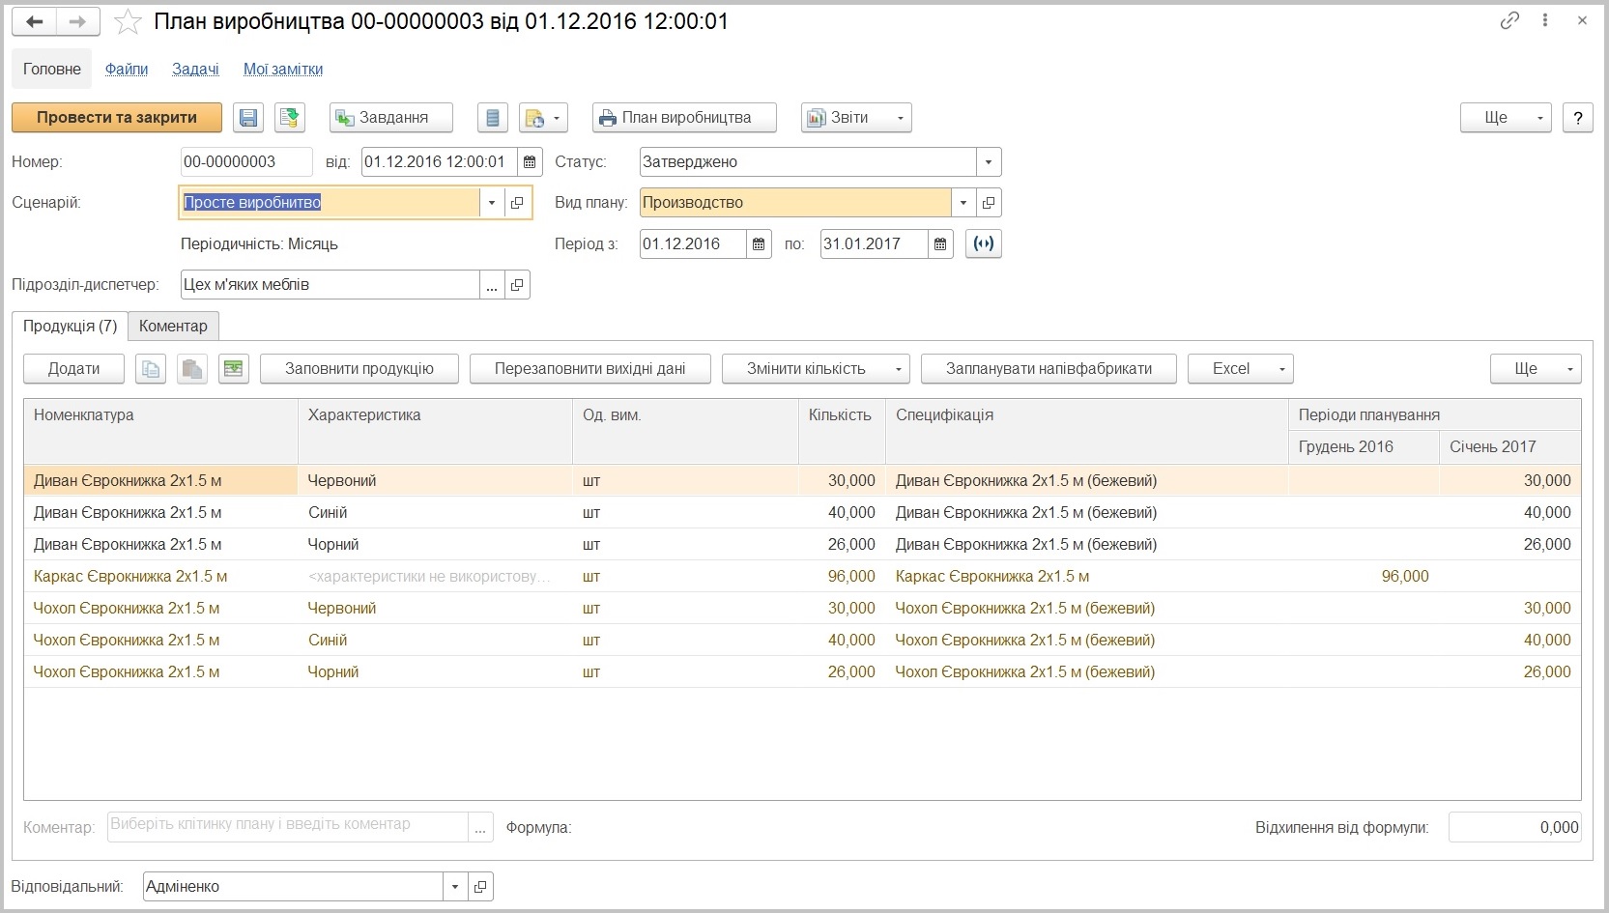Select the Каркас Єврокнижка 2х1.5 м row
Screen dimensions: 1609x913
802,577
